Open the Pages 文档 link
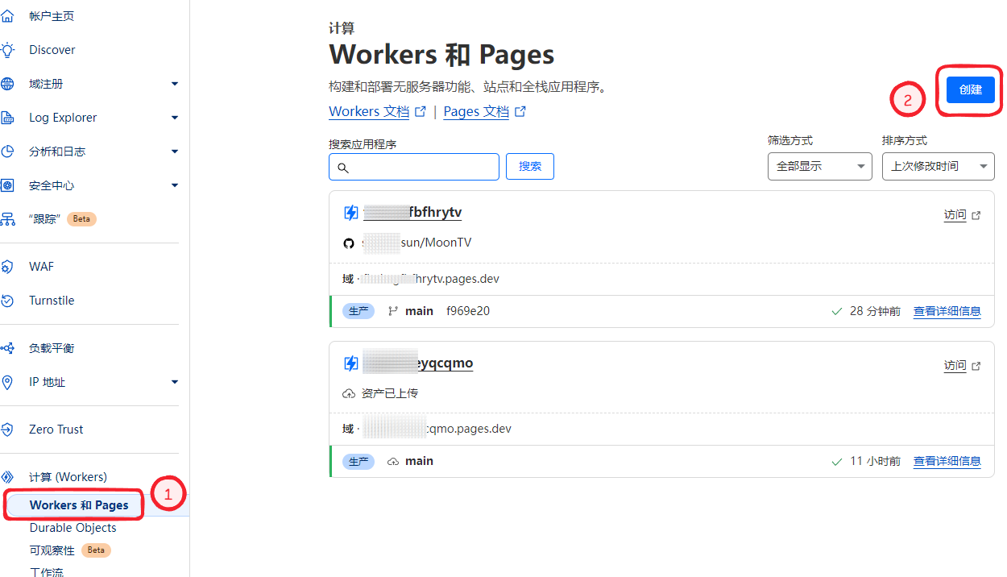The width and height of the screenshot is (1007, 577). [x=476, y=112]
